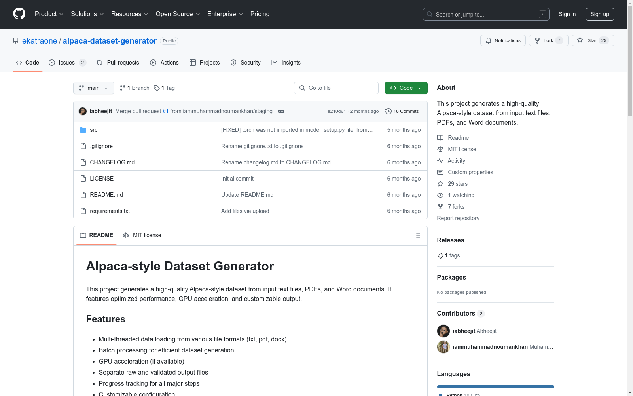Click the Sign up button
The image size is (633, 396).
tap(600, 14)
